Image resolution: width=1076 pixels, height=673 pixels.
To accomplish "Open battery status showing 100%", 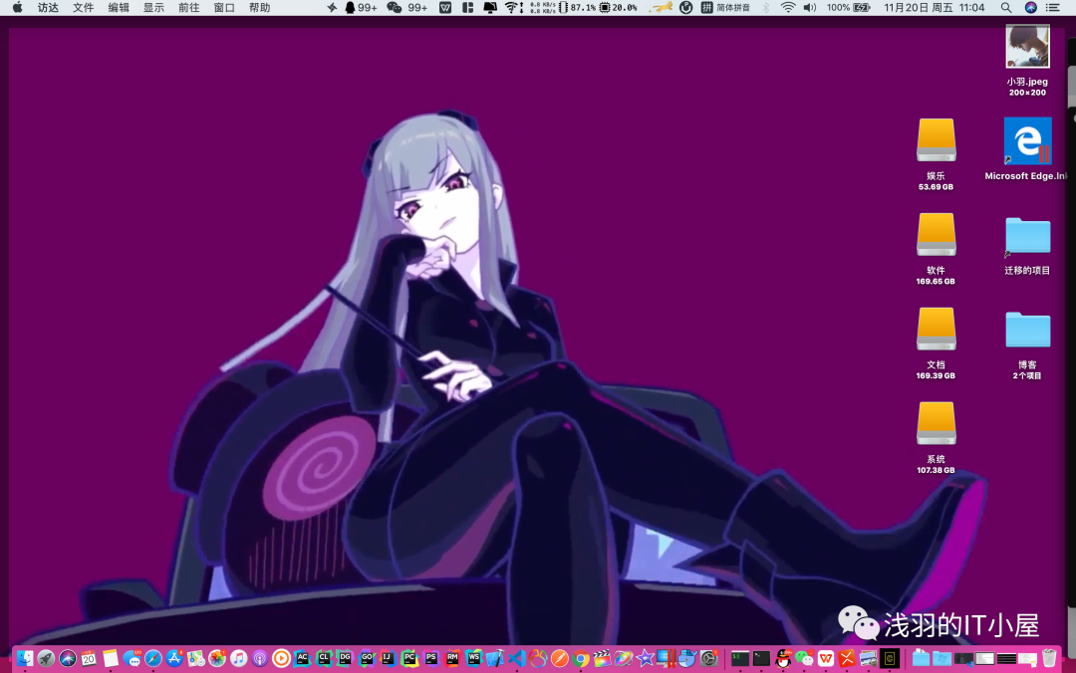I will [x=848, y=8].
